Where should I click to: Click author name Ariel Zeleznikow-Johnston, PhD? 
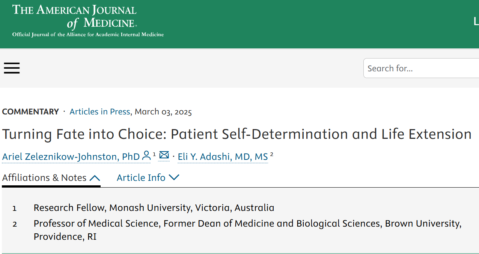(x=71, y=156)
